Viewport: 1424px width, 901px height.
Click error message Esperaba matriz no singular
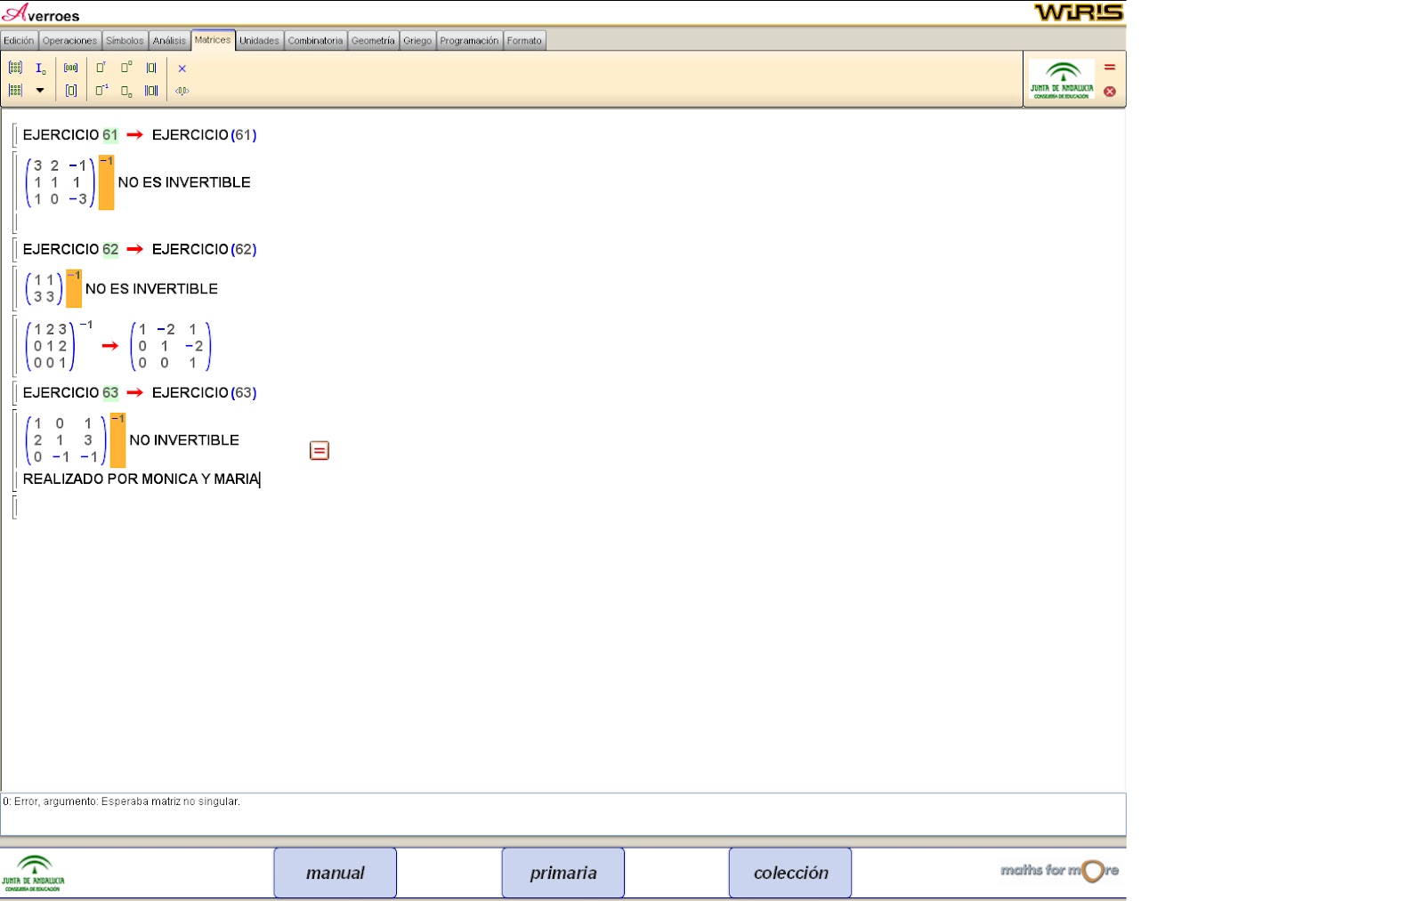pyautogui.click(x=122, y=801)
